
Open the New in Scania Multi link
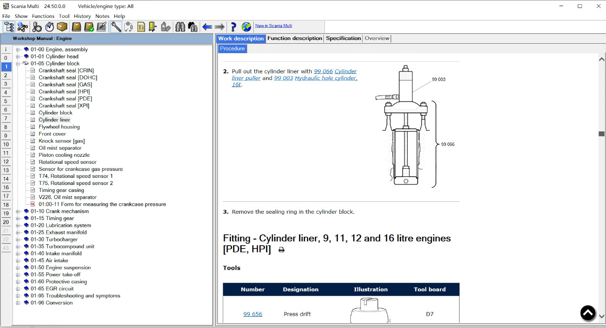[274, 26]
